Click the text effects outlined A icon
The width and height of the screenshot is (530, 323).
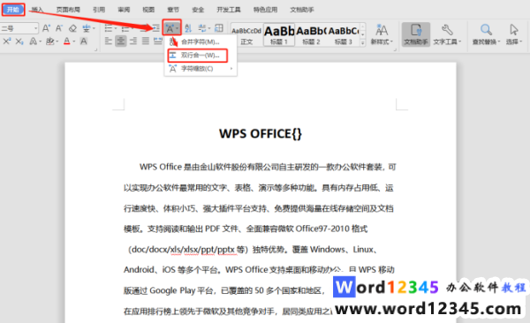pyautogui.click(x=34, y=41)
